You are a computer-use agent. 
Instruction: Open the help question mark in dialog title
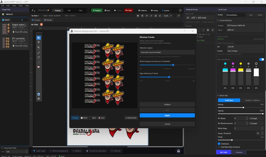[x=185, y=31]
